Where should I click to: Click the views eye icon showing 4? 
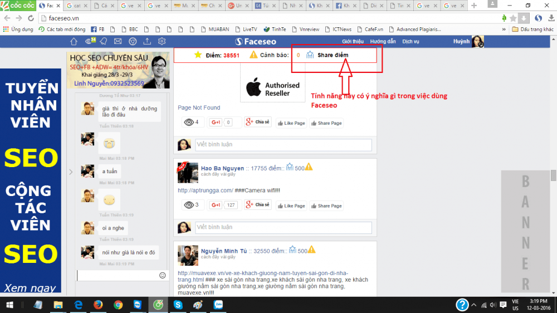(189, 122)
